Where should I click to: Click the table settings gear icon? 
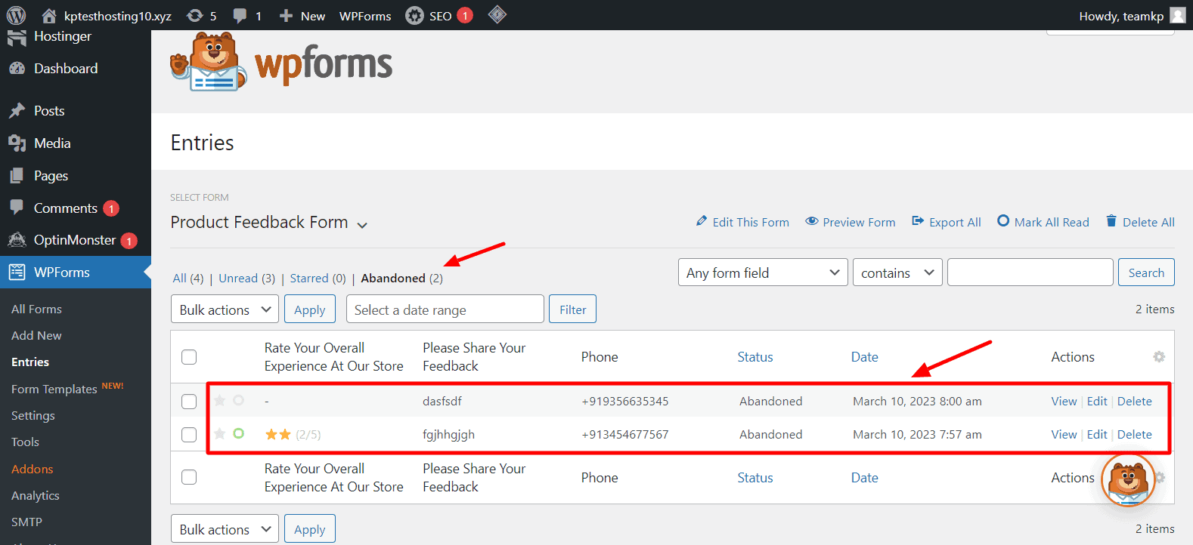pos(1159,356)
